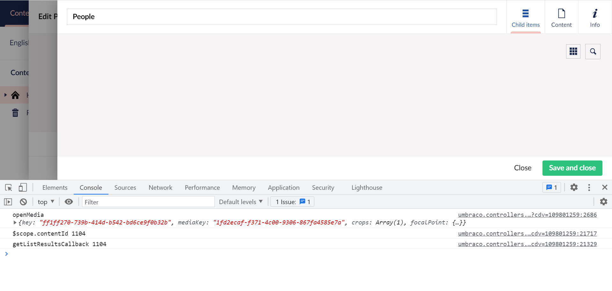Open the Recycle Bin trash icon
This screenshot has width=612, height=291.
[15, 112]
